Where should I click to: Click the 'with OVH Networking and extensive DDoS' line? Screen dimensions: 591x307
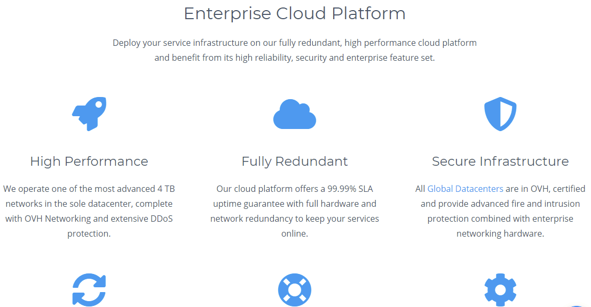(89, 219)
